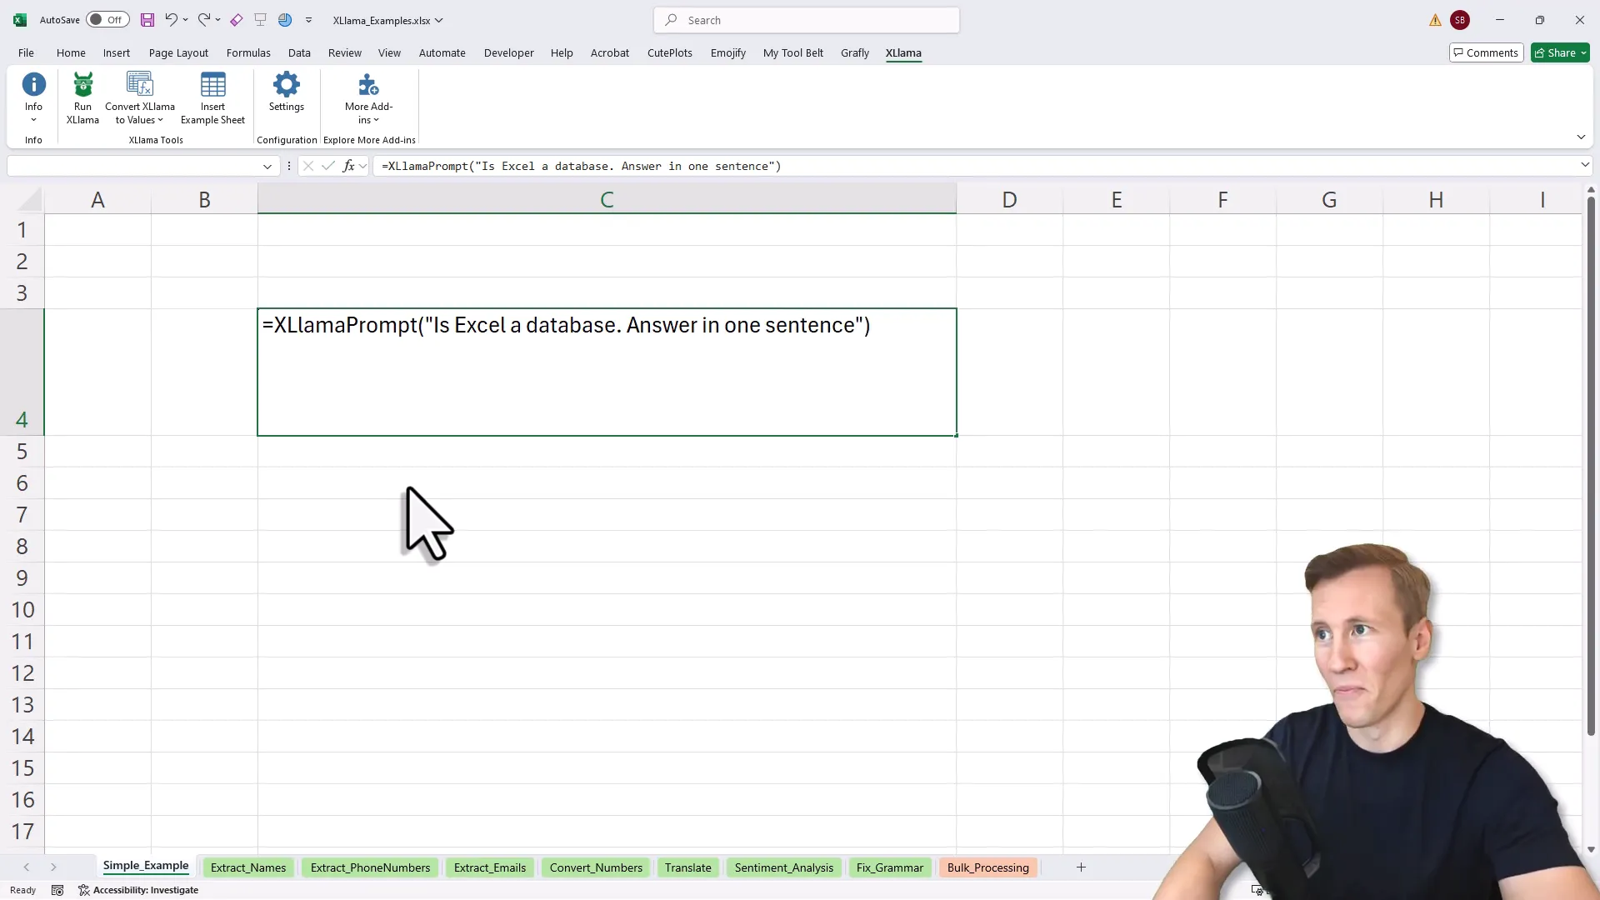Image resolution: width=1600 pixels, height=900 pixels.
Task: Cancel formula entry with the X
Action: pos(307,166)
